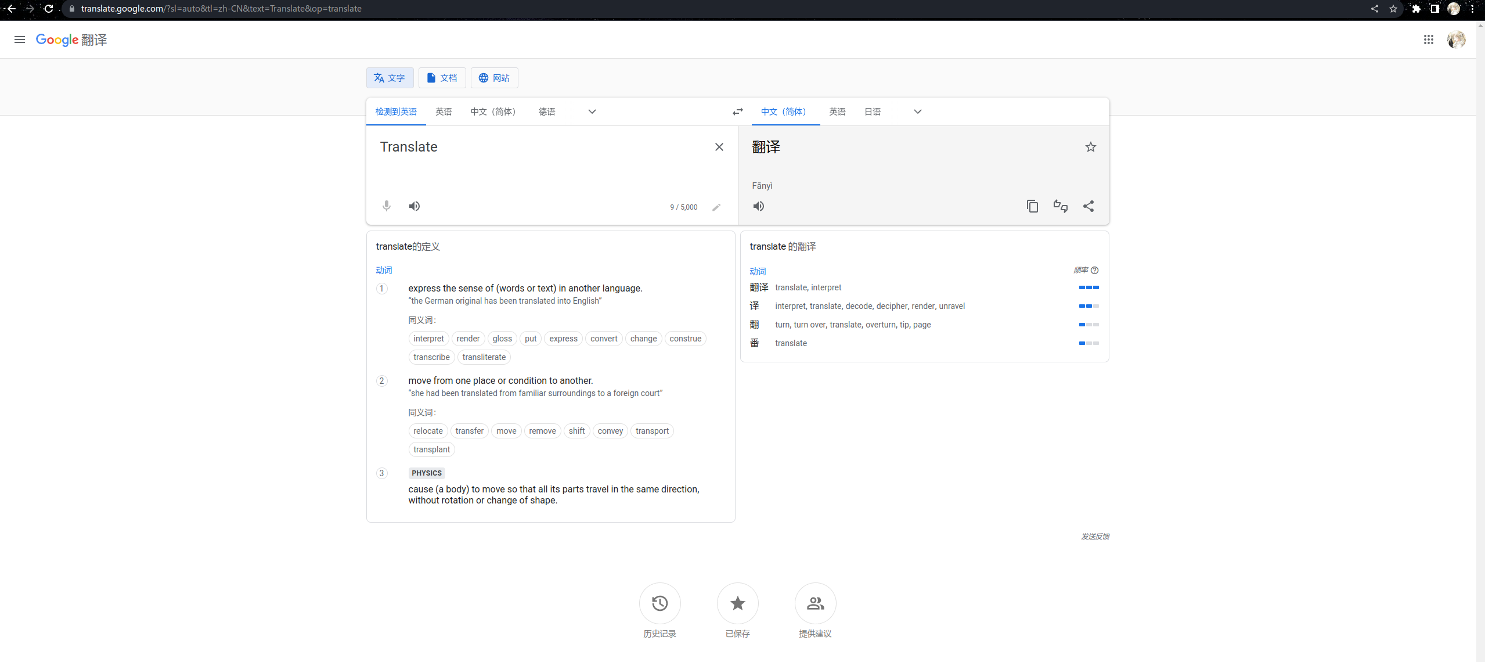Screen dimensions: 1485x662
Task: Open the hamburger navigation menu
Action: pyautogui.click(x=19, y=39)
